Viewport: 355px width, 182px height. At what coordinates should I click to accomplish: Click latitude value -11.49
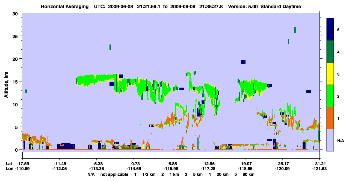59,164
